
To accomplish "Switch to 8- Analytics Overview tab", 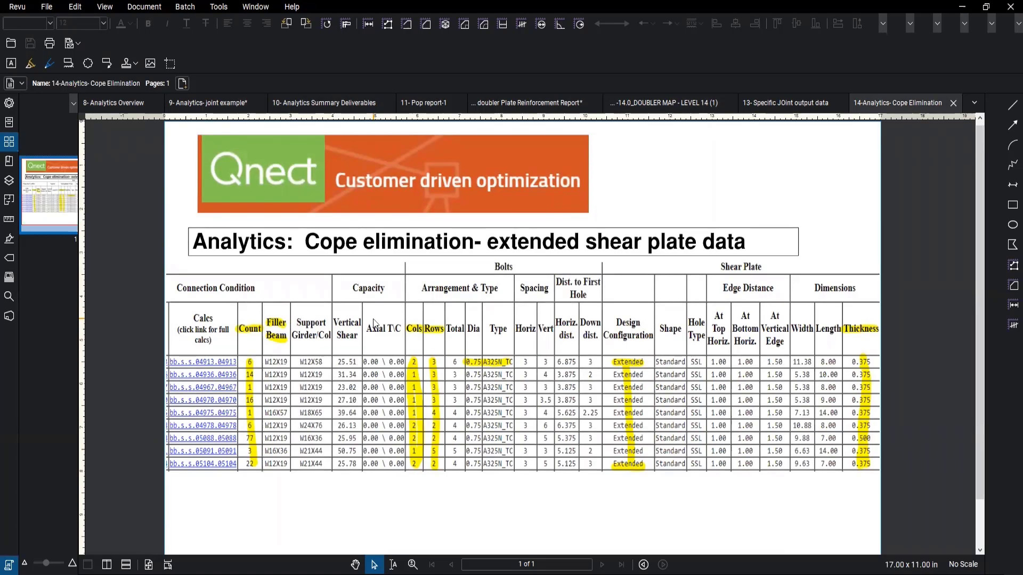I will click(113, 103).
